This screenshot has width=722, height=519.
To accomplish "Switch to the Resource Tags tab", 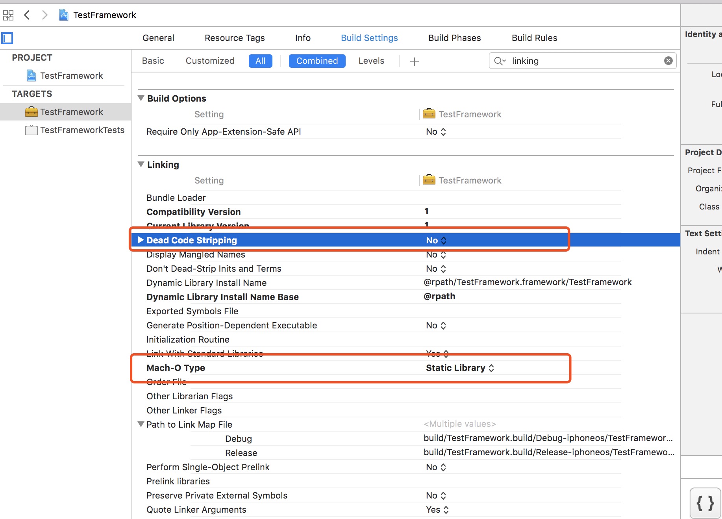I will (235, 38).
